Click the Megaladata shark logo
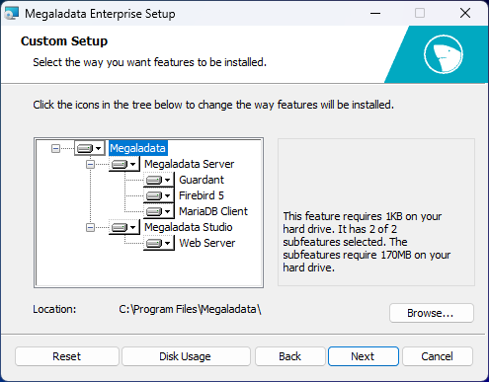This screenshot has width=489, height=382. (444, 54)
